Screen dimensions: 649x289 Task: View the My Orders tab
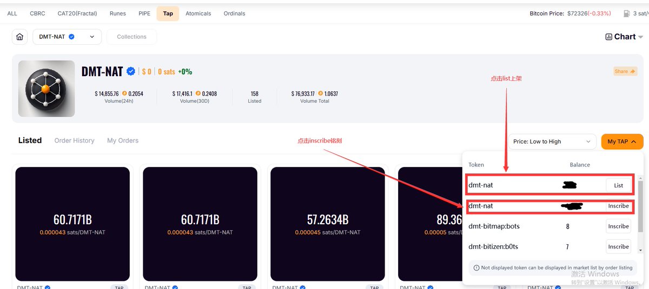(x=123, y=140)
